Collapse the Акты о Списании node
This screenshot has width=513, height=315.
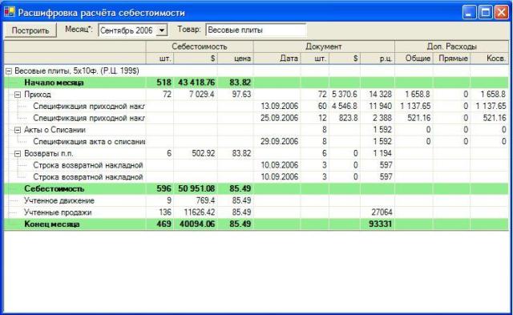pos(18,130)
